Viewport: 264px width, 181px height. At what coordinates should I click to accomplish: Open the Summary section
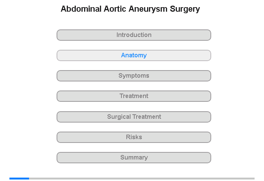[134, 158]
